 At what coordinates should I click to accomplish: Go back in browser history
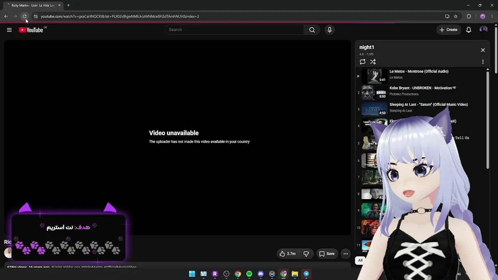click(x=6, y=16)
